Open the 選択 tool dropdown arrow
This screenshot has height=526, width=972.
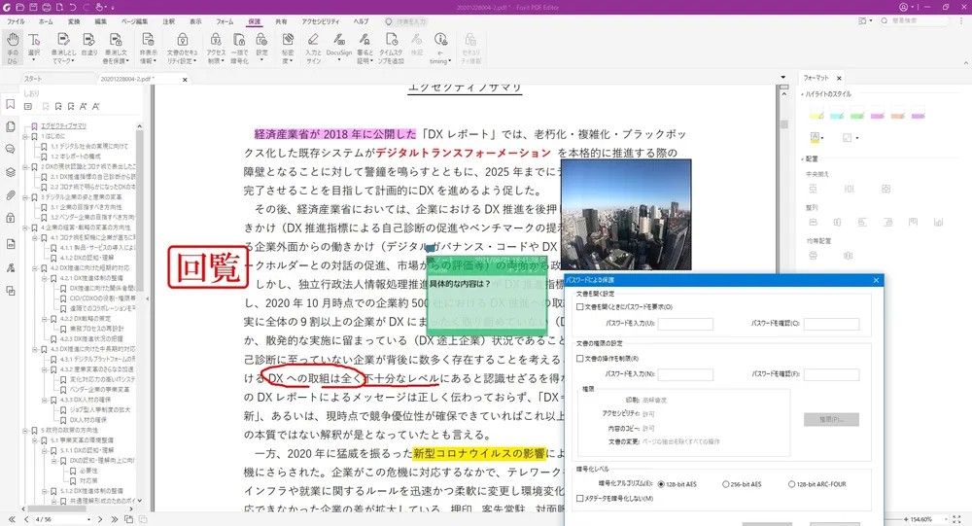tap(34, 60)
